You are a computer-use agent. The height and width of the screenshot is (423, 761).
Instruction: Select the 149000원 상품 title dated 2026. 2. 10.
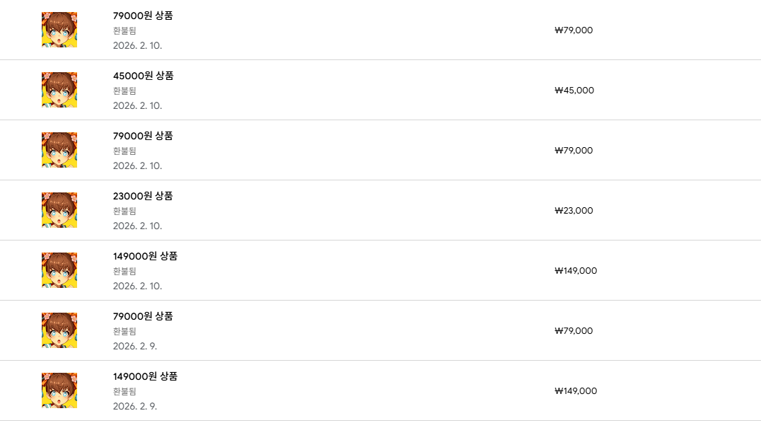[x=145, y=256]
